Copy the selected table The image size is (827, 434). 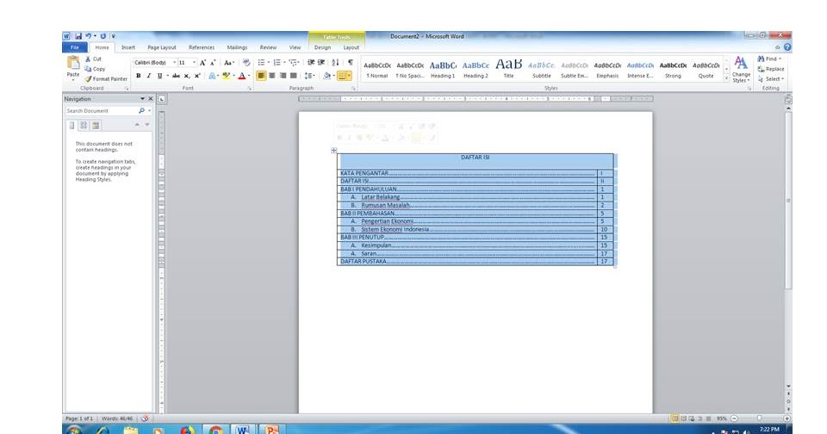click(95, 69)
